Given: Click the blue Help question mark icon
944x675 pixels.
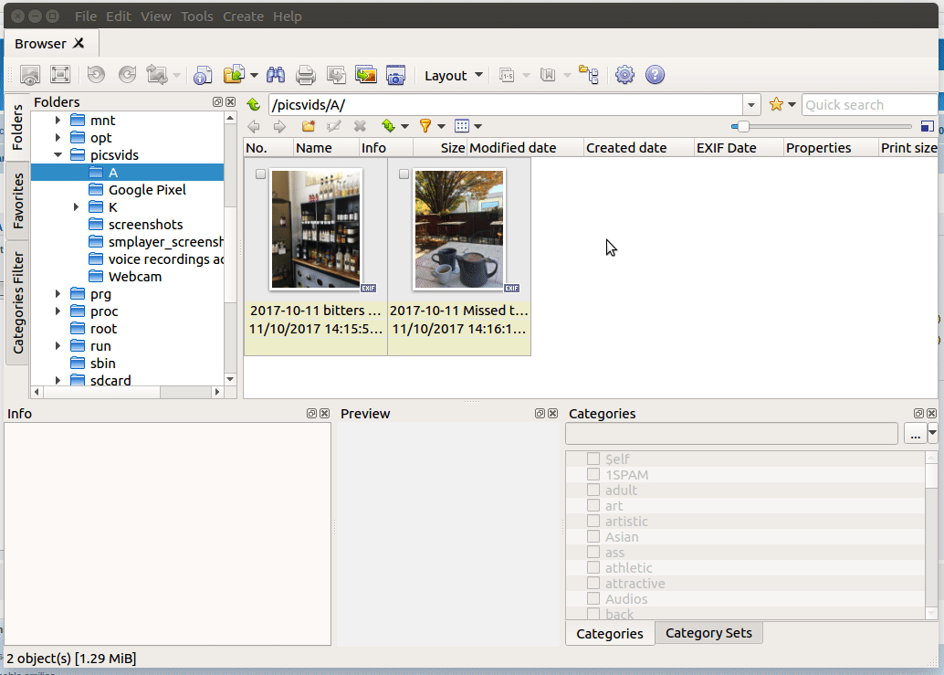Looking at the screenshot, I should pos(655,76).
